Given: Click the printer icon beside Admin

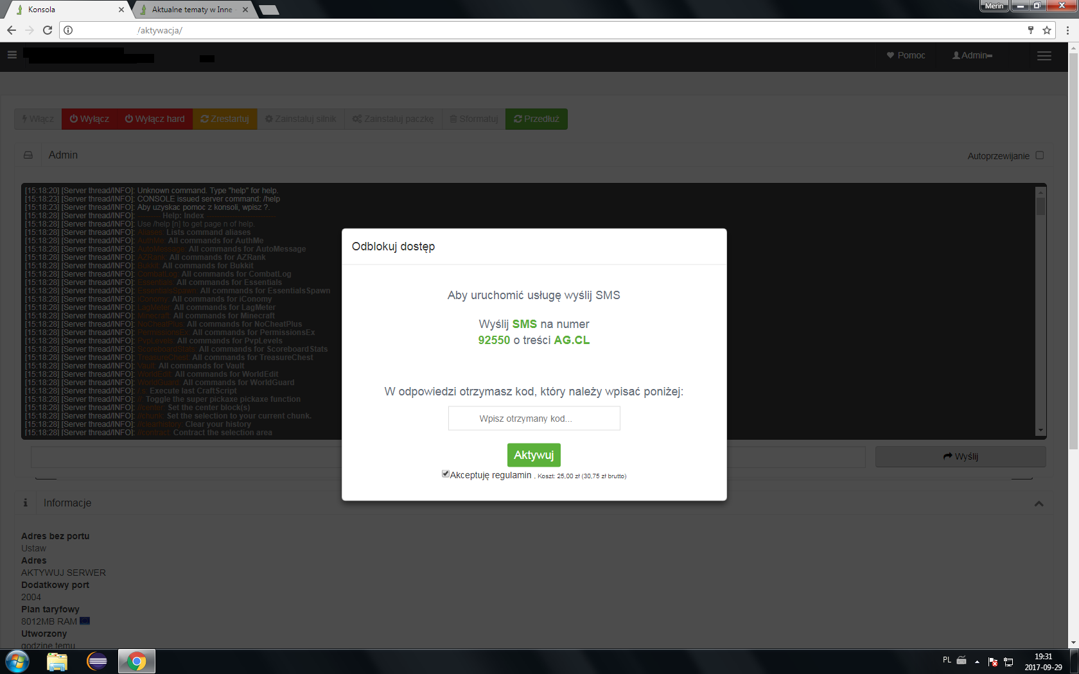Looking at the screenshot, I should click(x=28, y=155).
